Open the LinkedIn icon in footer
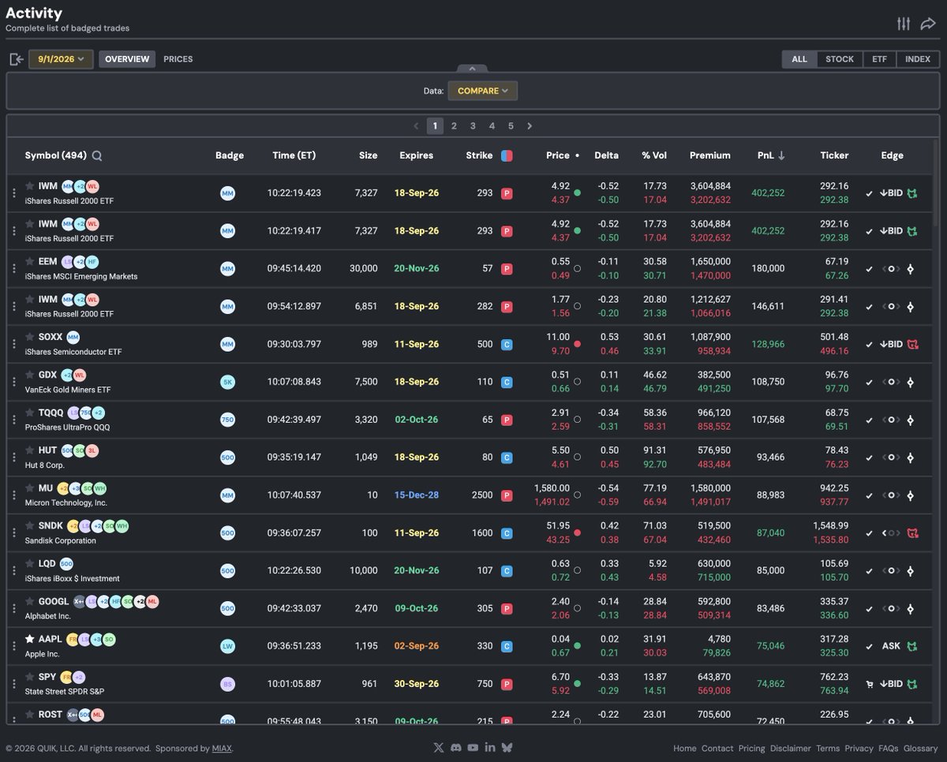The width and height of the screenshot is (947, 762). click(x=490, y=748)
